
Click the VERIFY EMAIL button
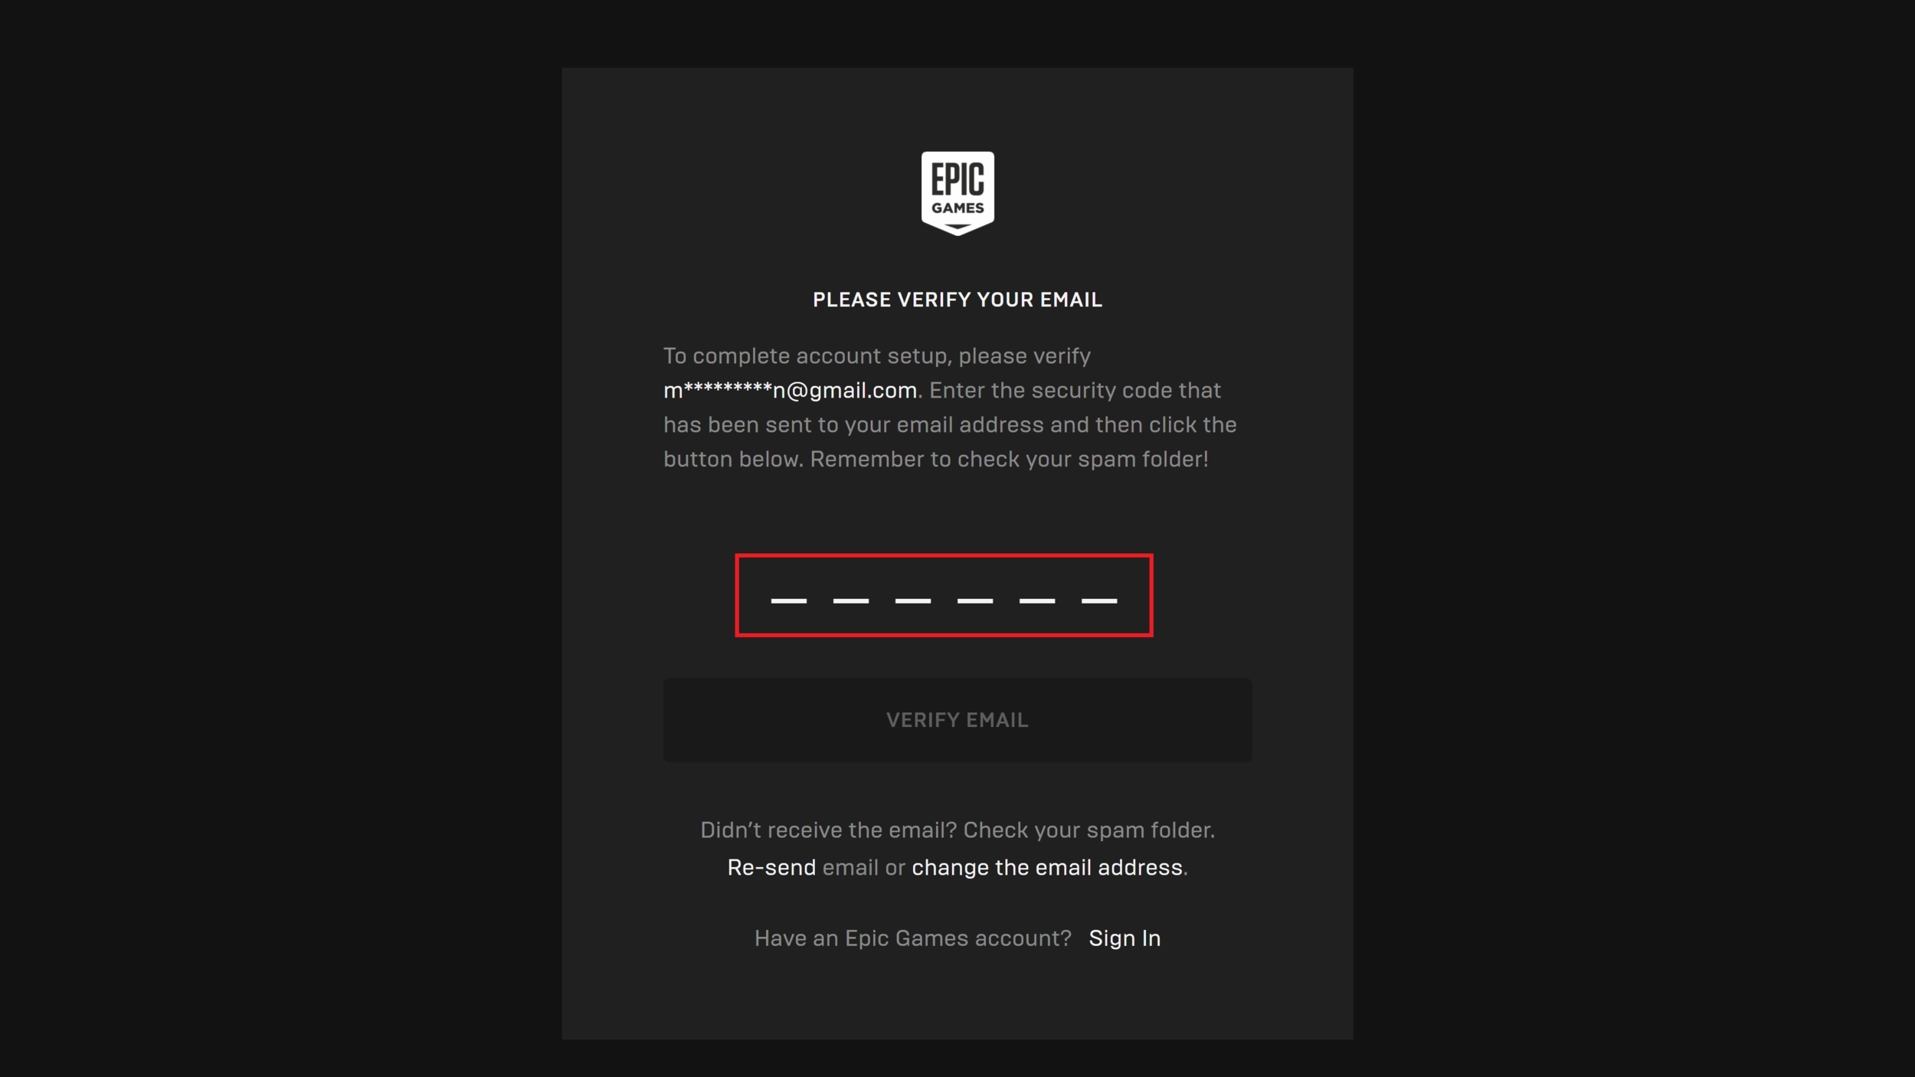tap(956, 719)
